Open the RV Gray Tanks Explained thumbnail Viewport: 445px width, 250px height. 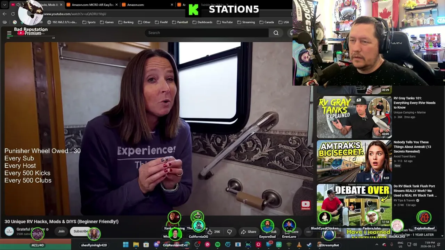pos(354,117)
